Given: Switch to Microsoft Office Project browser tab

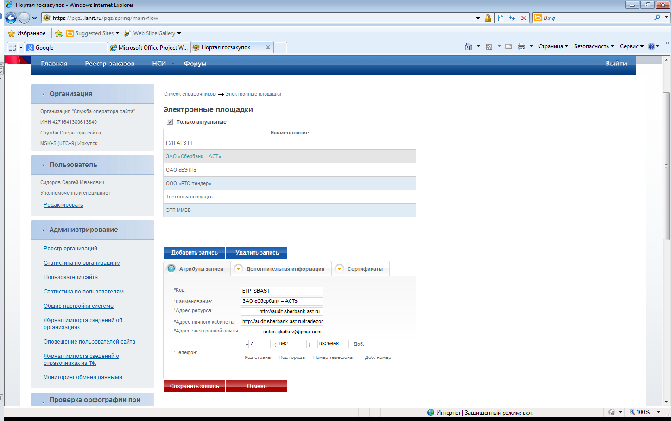Looking at the screenshot, I should pos(149,47).
